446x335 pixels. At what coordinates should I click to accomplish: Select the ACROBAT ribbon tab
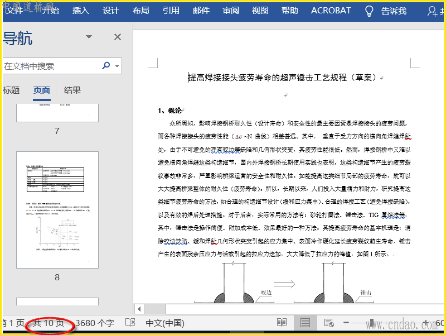coord(331,11)
